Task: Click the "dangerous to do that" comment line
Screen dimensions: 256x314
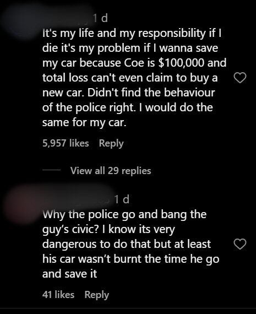Action: [x=127, y=244]
